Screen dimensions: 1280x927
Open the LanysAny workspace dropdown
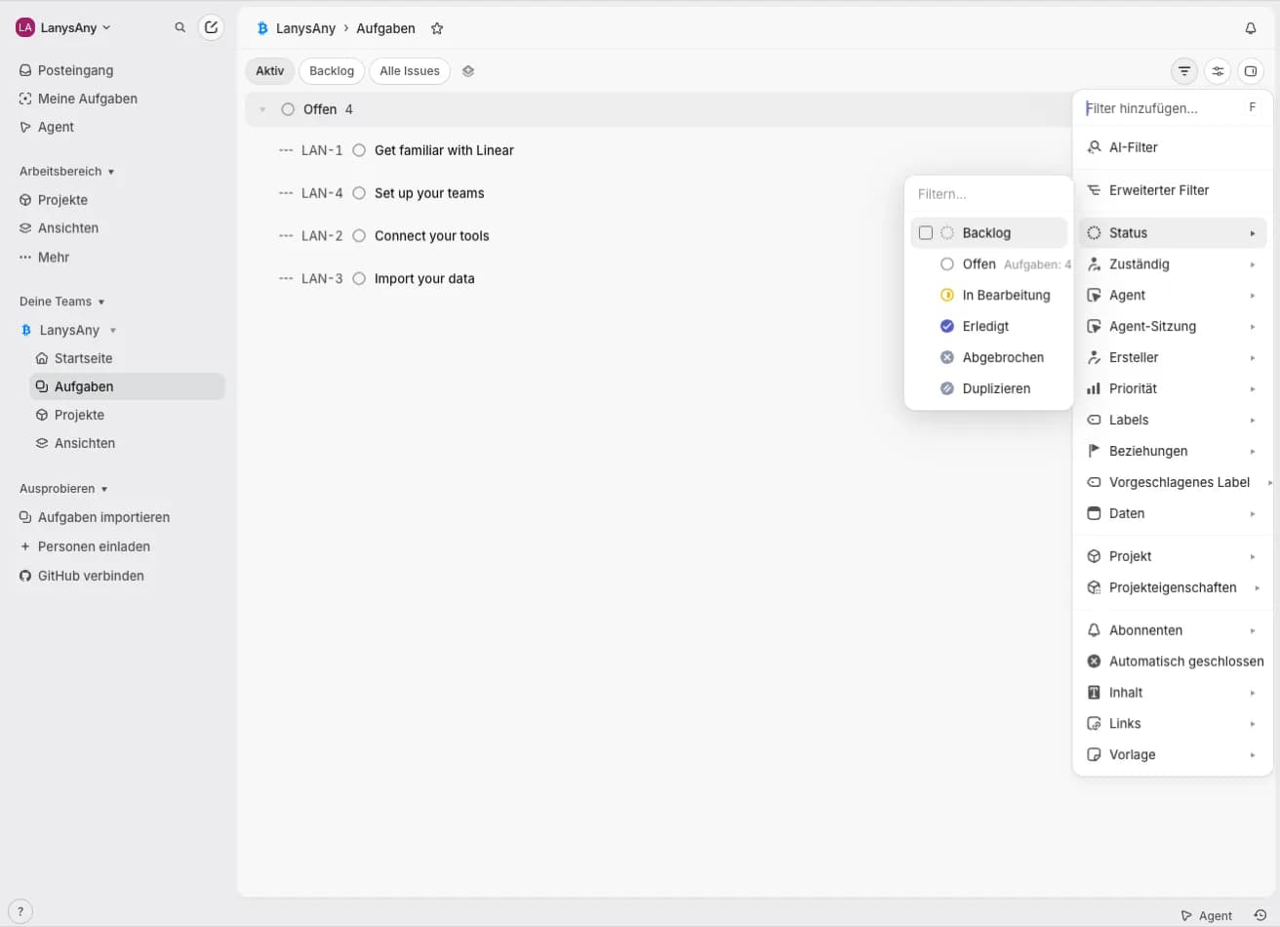tap(64, 27)
